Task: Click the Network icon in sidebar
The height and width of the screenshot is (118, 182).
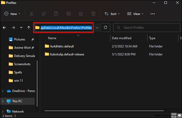Action: (x=9, y=111)
